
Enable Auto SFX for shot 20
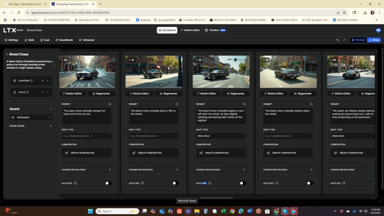(x=108, y=183)
